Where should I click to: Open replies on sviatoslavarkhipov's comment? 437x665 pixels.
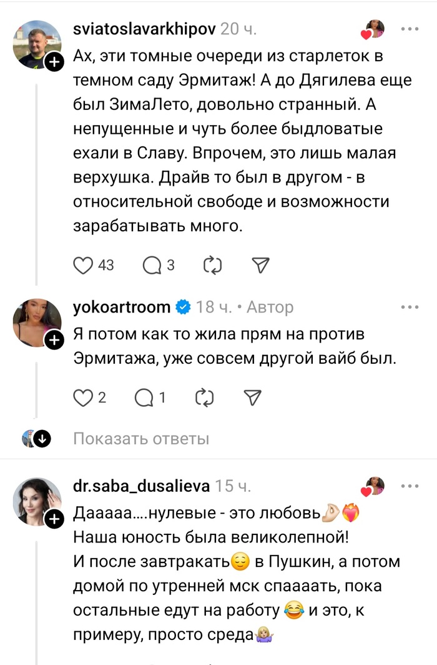coord(152,265)
